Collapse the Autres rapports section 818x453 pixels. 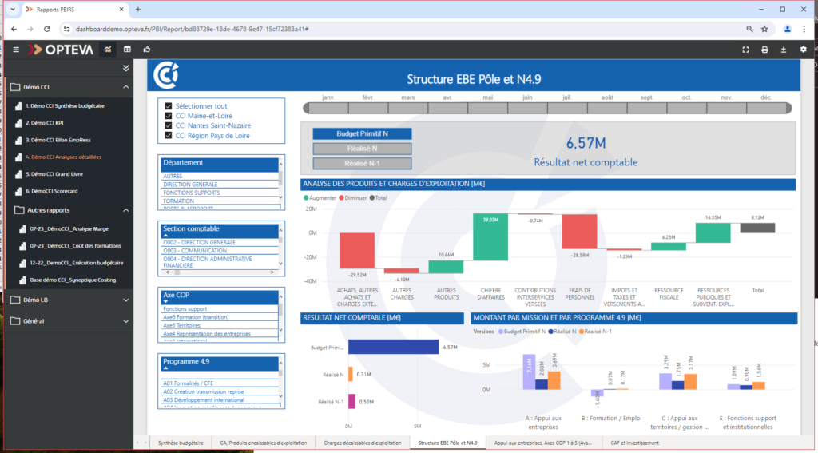(125, 210)
